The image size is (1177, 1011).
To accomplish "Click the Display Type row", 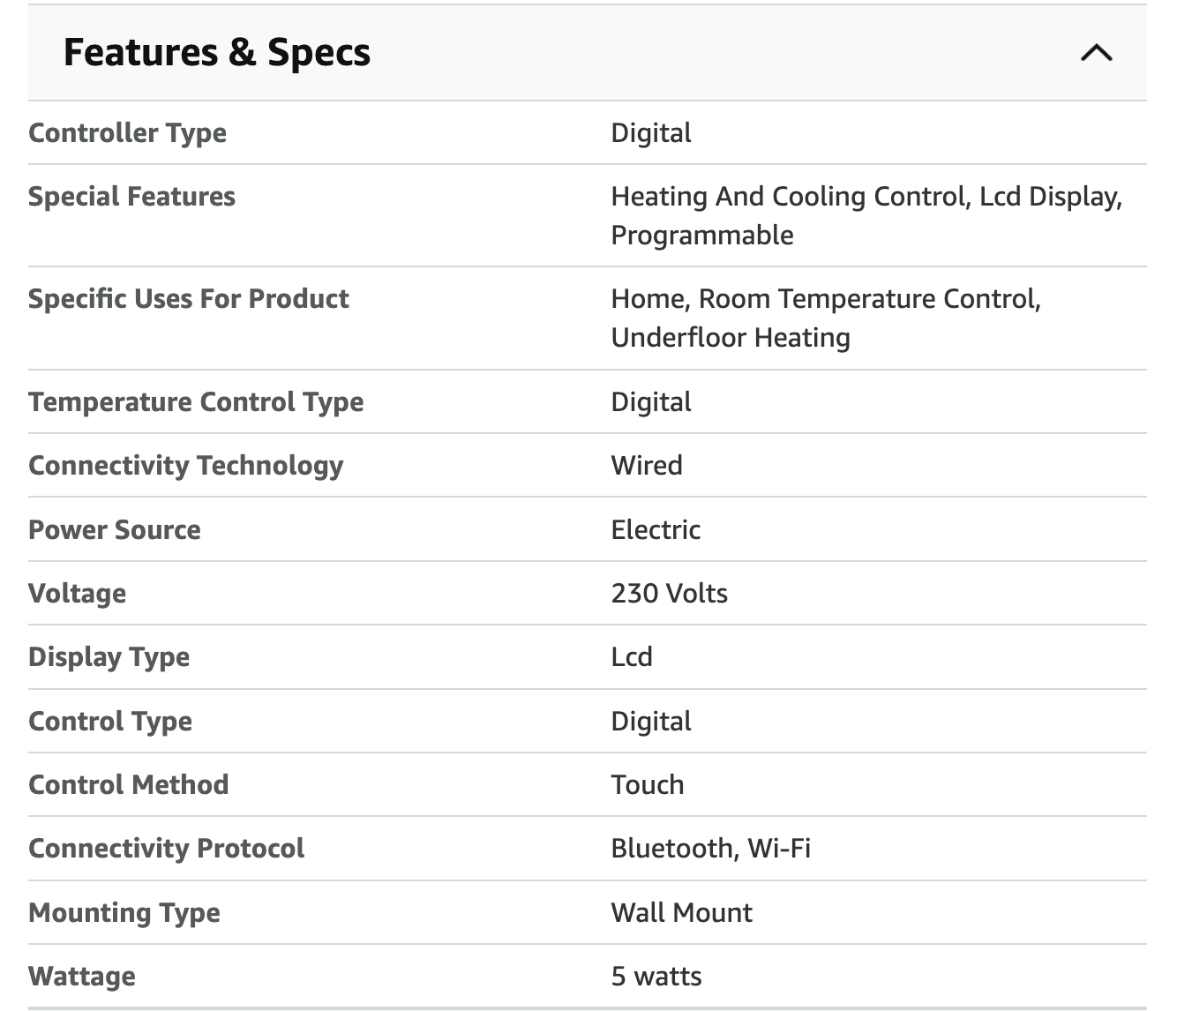I will pos(109,656).
